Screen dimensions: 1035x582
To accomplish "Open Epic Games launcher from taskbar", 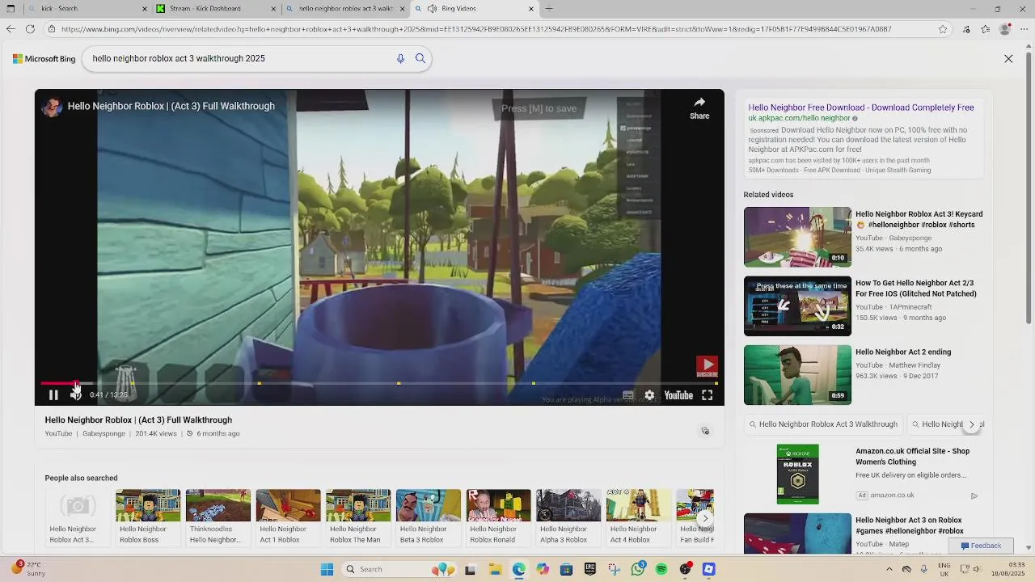I will (590, 569).
